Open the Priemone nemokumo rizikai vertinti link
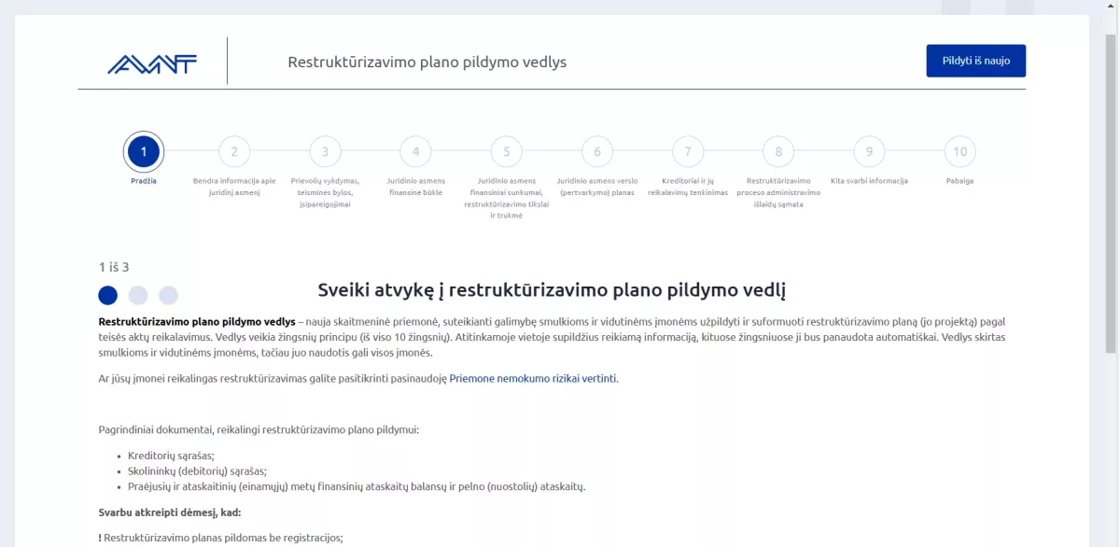This screenshot has height=547, width=1120. click(x=532, y=380)
